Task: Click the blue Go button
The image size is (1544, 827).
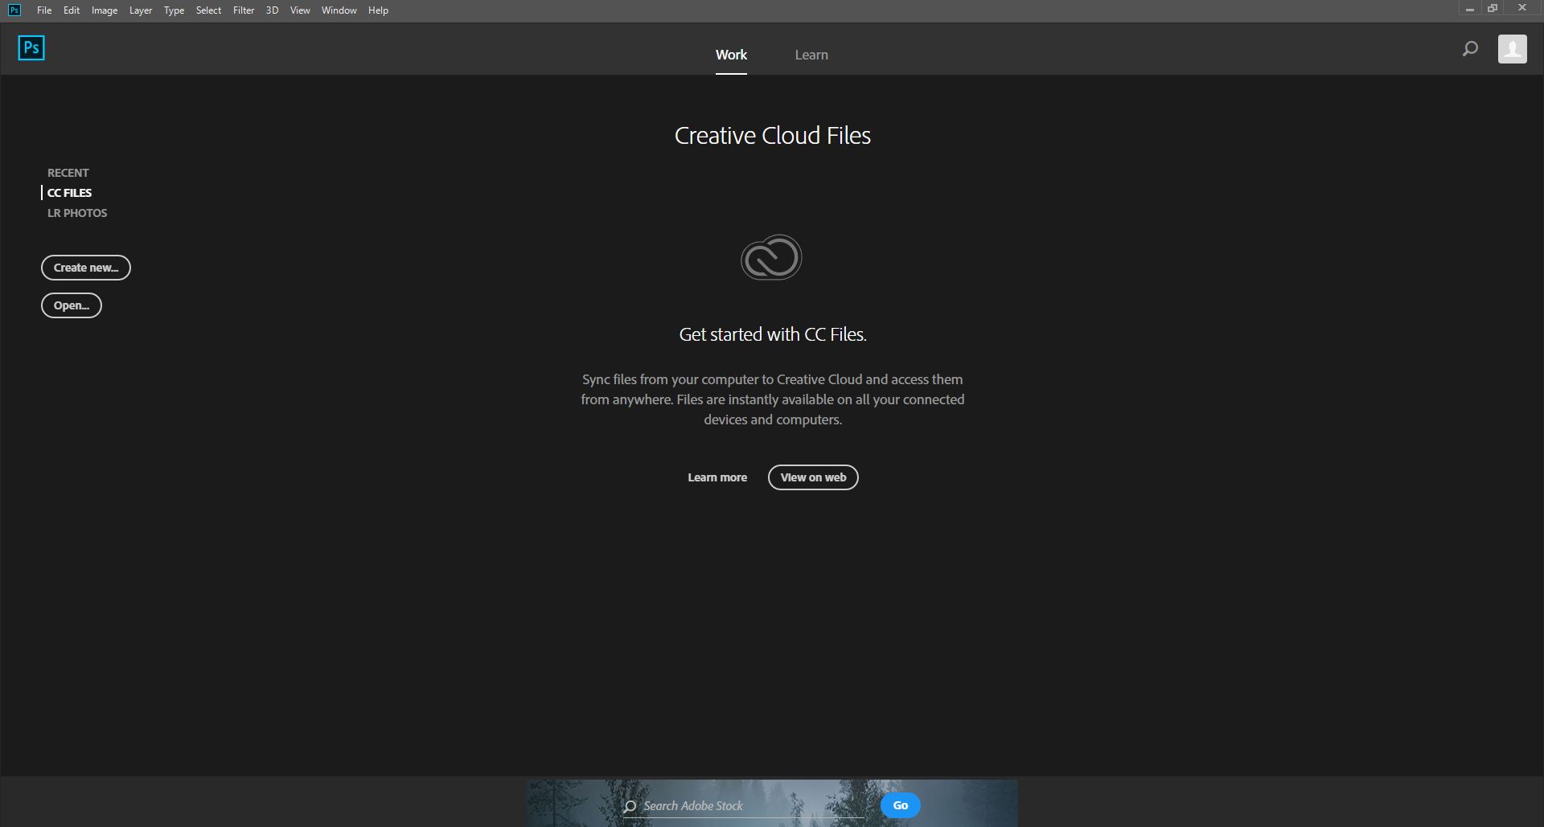Action: click(x=901, y=805)
